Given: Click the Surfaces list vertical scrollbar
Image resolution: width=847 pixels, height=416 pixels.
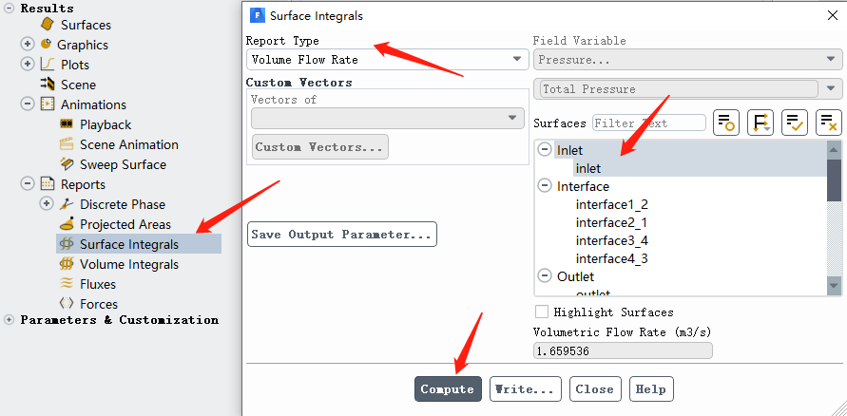Looking at the screenshot, I should click(x=835, y=218).
